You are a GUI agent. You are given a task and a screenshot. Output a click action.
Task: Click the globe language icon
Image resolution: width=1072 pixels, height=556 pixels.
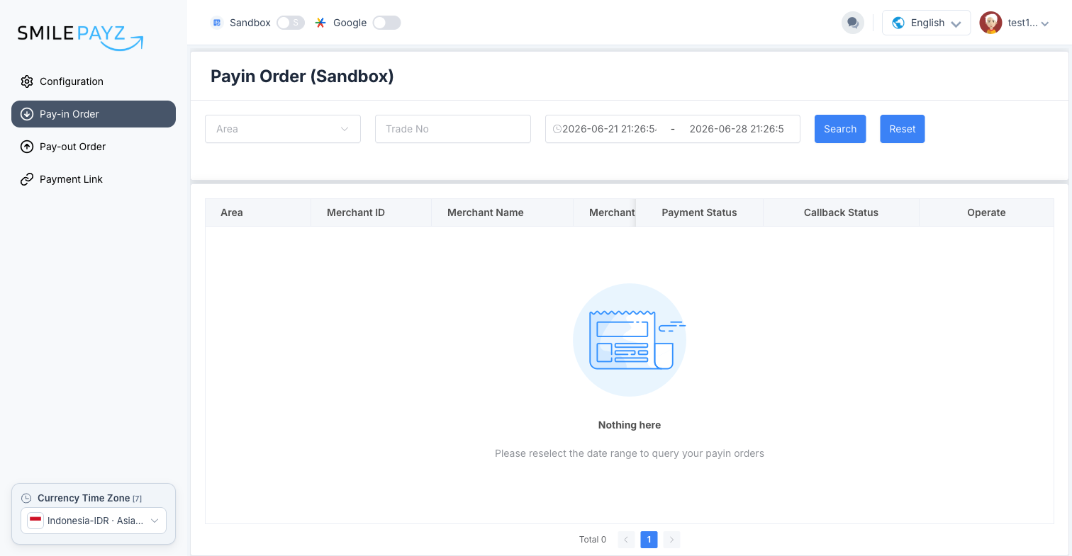click(898, 23)
